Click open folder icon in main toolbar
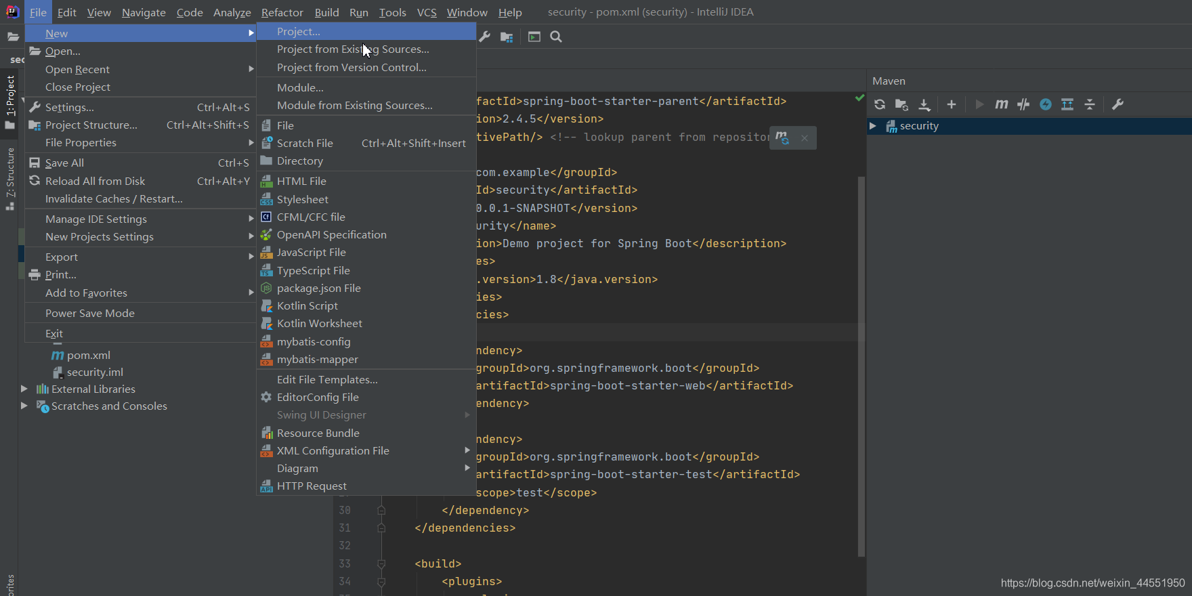This screenshot has width=1192, height=596. (x=13, y=37)
